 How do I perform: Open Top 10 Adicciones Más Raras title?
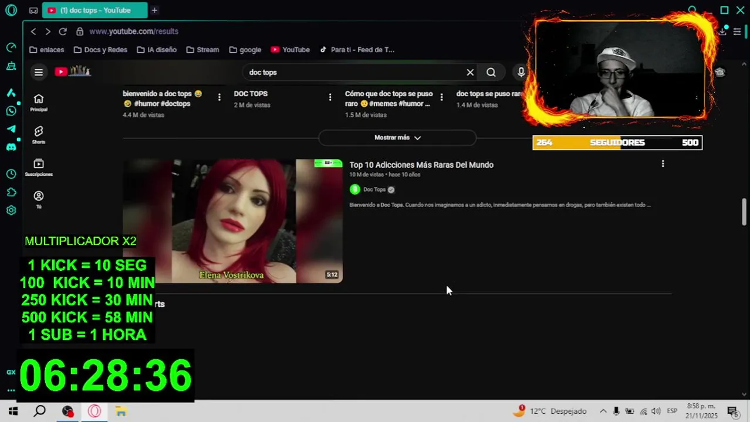pos(421,165)
